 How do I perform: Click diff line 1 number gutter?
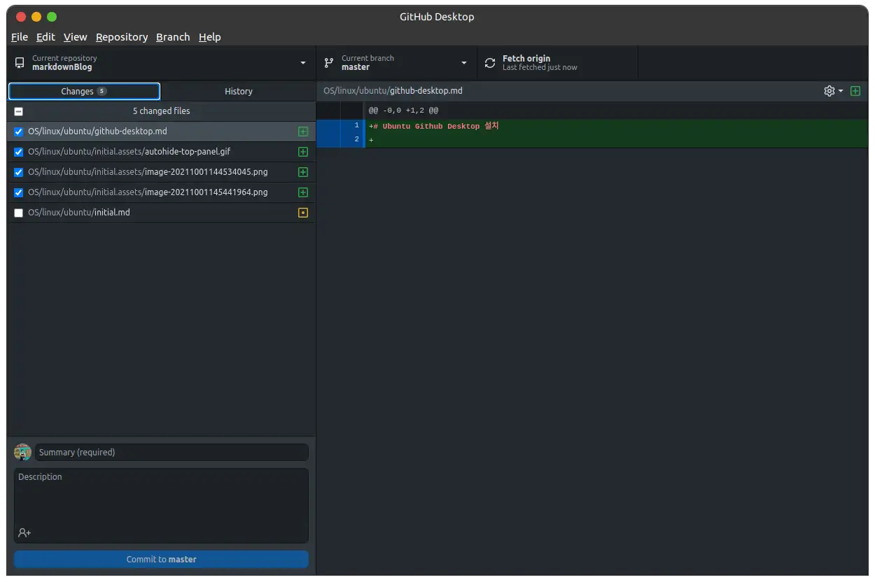point(353,126)
